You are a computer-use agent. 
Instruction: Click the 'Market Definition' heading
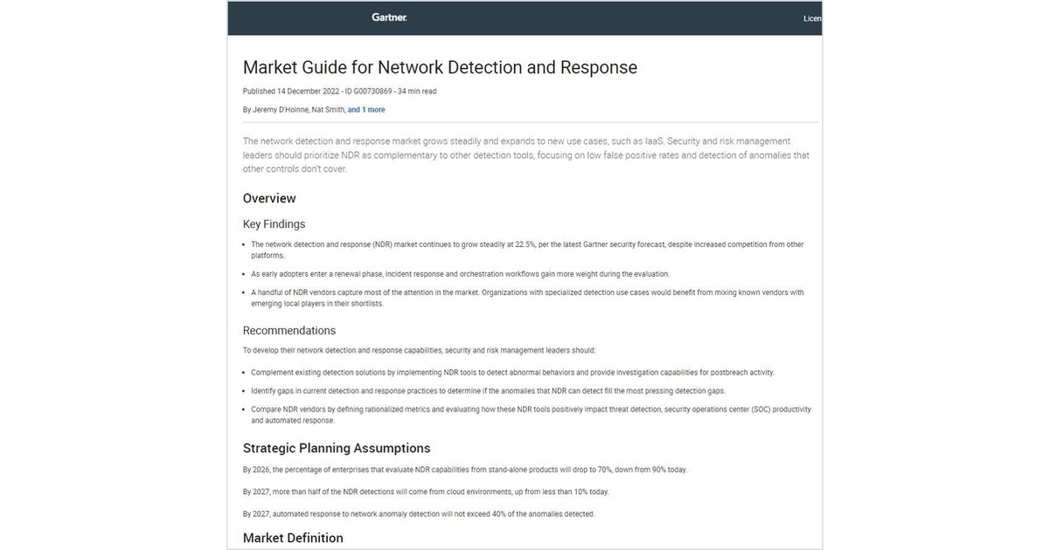coord(293,538)
